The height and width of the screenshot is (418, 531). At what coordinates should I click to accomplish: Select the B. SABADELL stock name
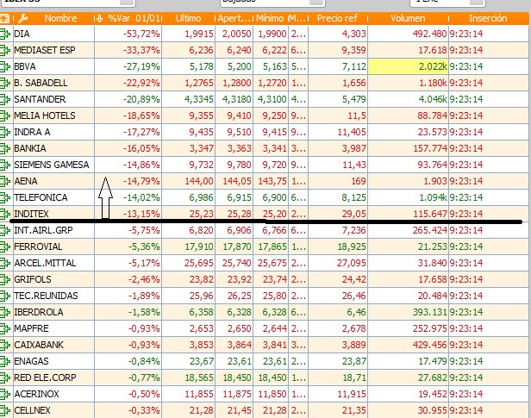[x=41, y=83]
